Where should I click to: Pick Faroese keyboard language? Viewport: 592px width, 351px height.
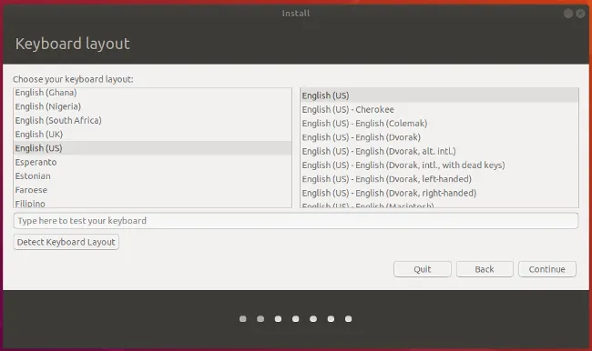(152, 190)
